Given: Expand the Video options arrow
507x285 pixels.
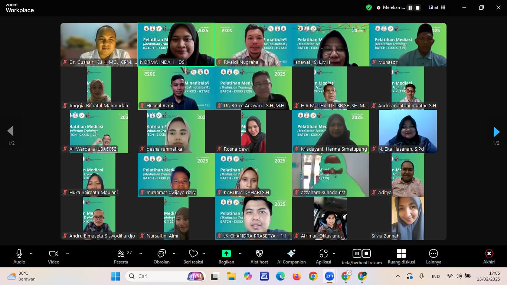Looking at the screenshot, I should [x=68, y=253].
